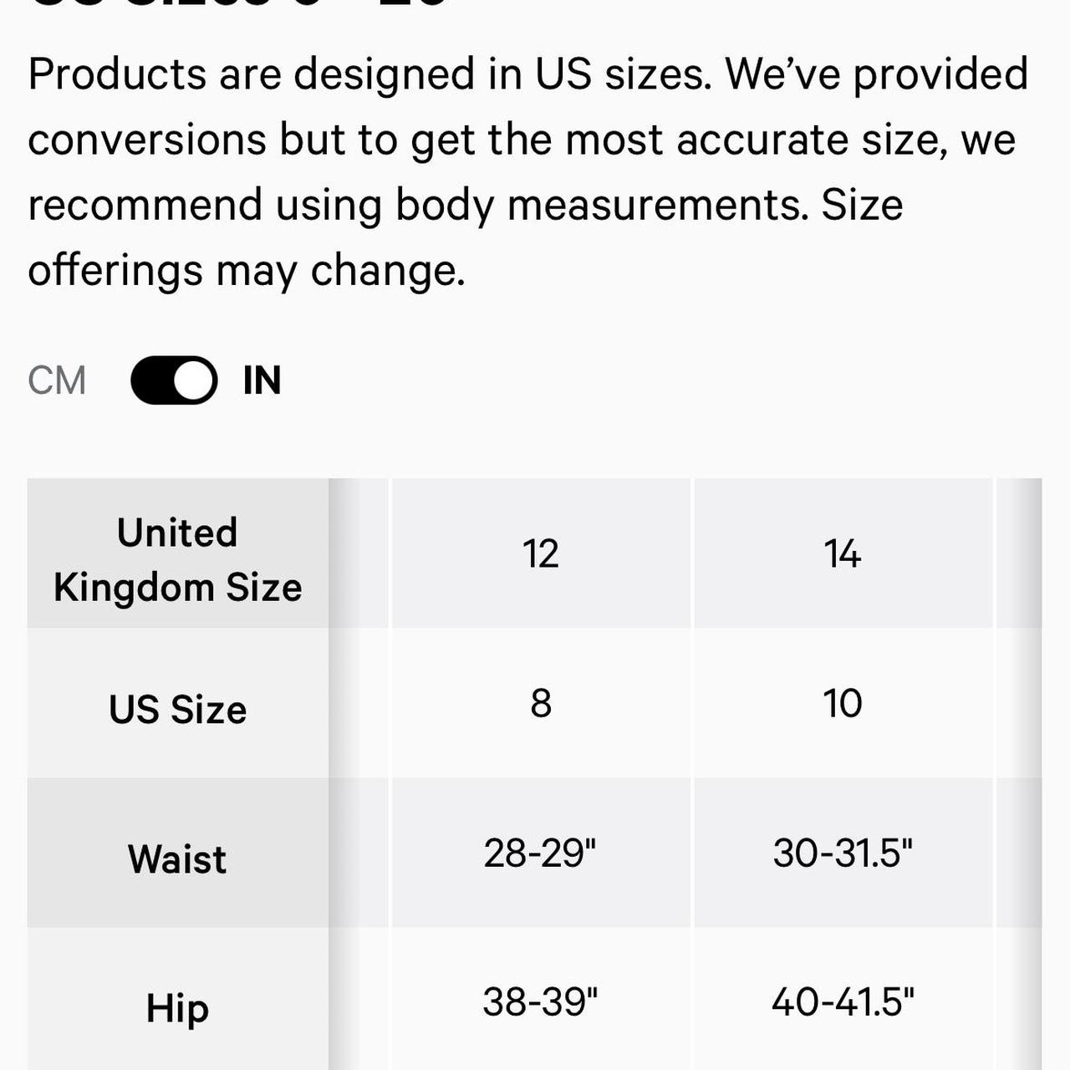Select US size 8 cell

tap(541, 703)
